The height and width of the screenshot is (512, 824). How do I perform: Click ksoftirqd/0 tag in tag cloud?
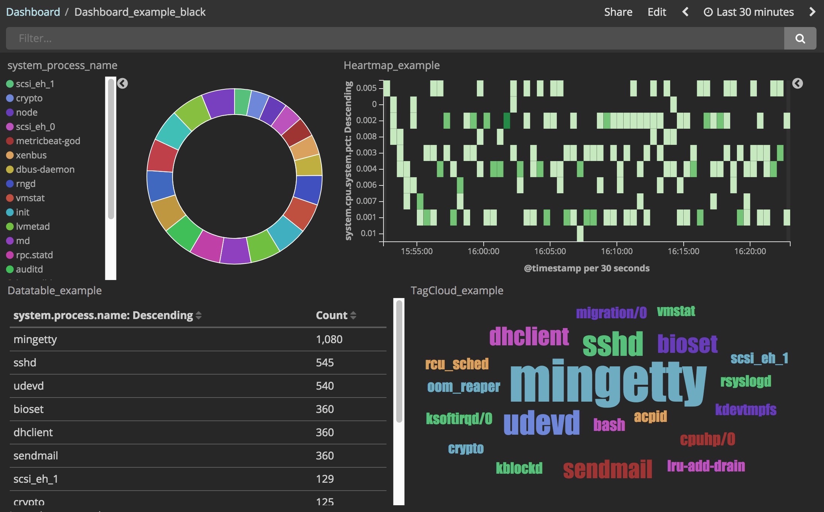point(459,419)
